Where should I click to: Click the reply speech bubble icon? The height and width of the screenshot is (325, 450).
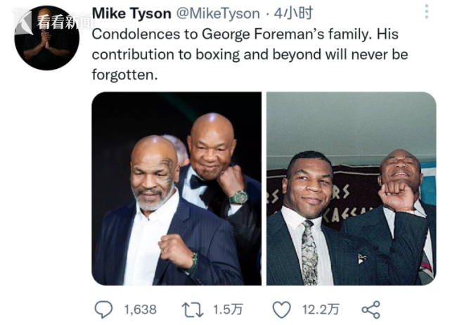[103, 309]
